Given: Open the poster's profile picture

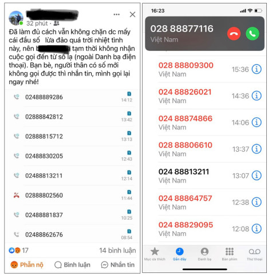Looking at the screenshot, I should [16, 18].
